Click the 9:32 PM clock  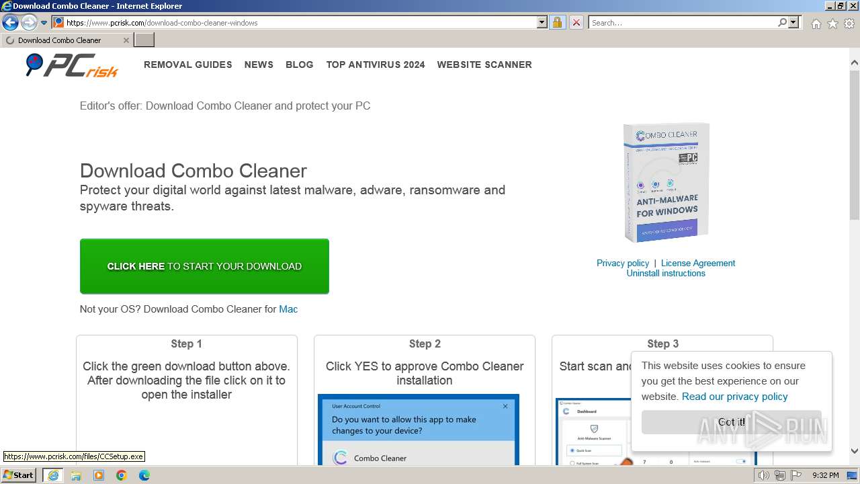(826, 475)
